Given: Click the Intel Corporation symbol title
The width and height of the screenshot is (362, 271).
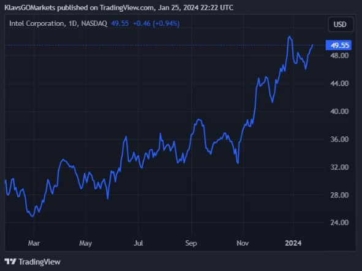Looking at the screenshot, I should pos(37,23).
